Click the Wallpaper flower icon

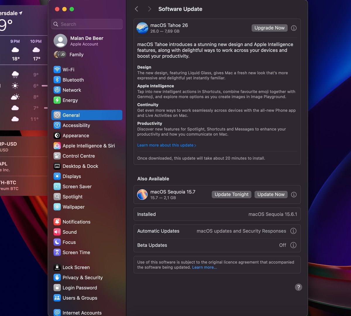[57, 207]
